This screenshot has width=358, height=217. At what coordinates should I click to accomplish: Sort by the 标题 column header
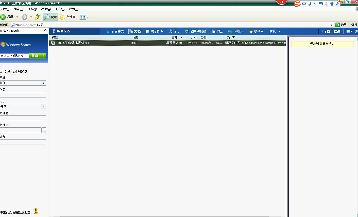[90, 37]
